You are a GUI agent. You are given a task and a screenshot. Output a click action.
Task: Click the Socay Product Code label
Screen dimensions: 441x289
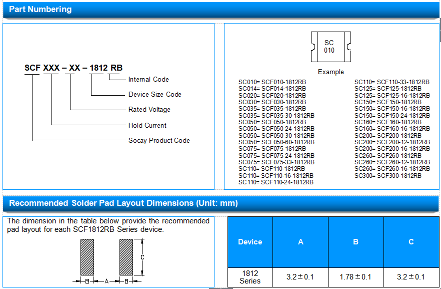click(x=159, y=140)
